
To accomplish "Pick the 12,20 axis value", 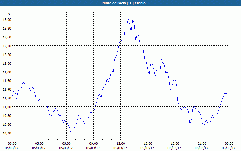I will pos(7,55).
